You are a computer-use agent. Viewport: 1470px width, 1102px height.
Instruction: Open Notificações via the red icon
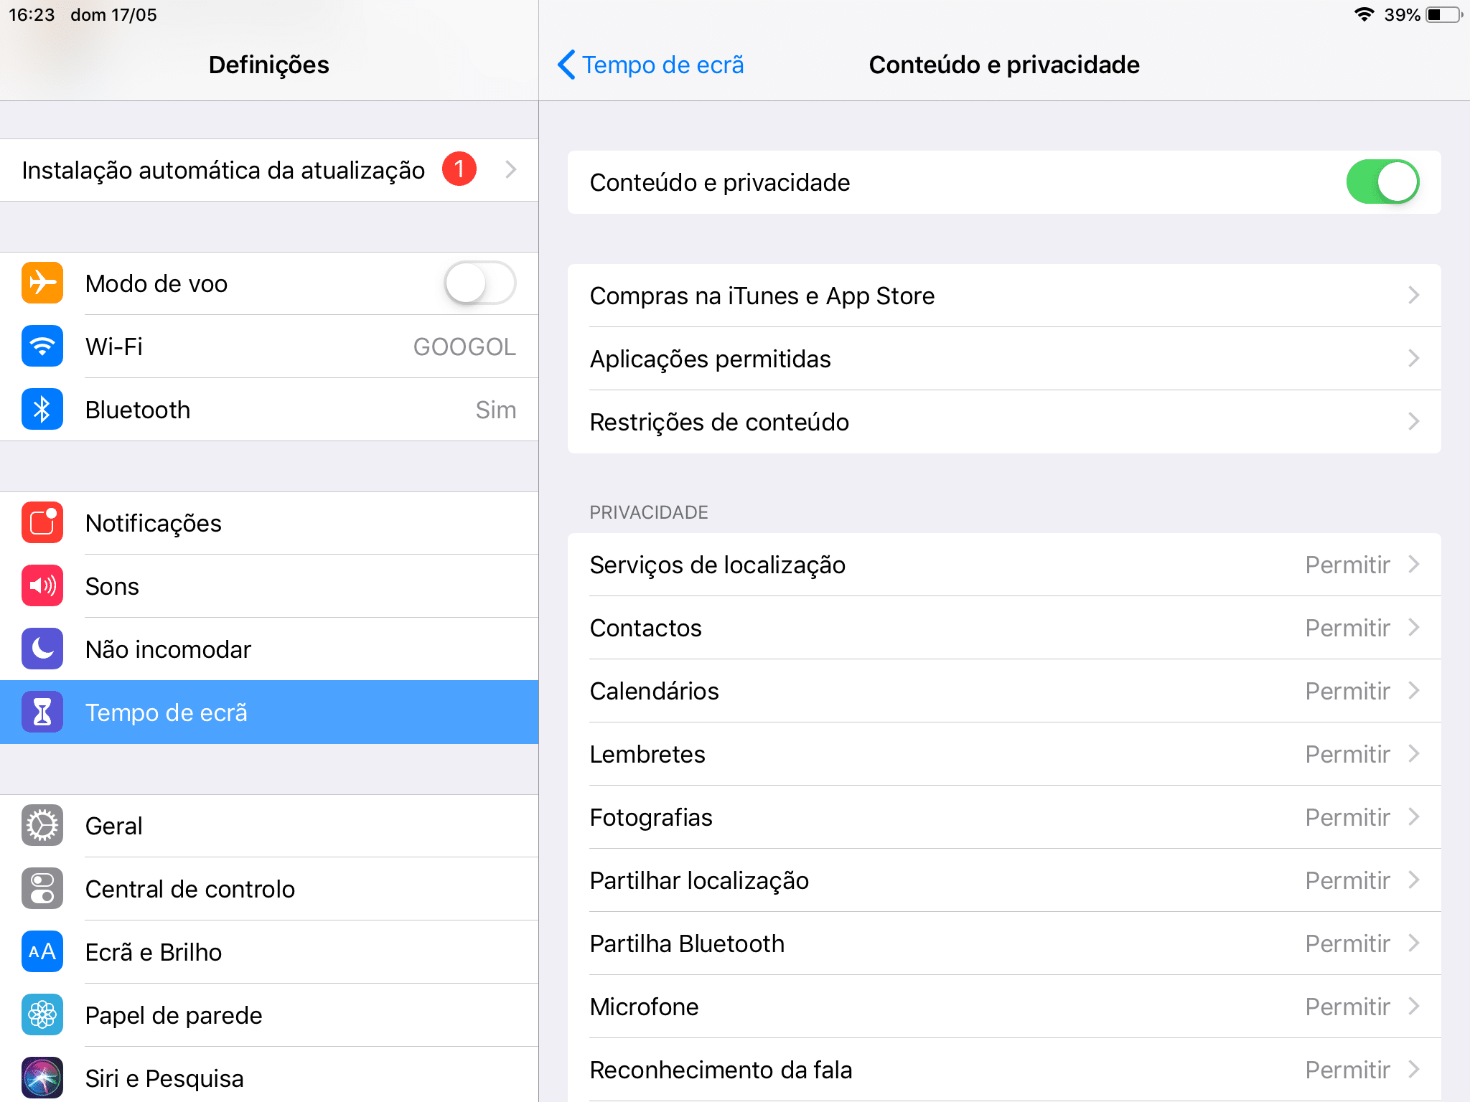pos(42,523)
